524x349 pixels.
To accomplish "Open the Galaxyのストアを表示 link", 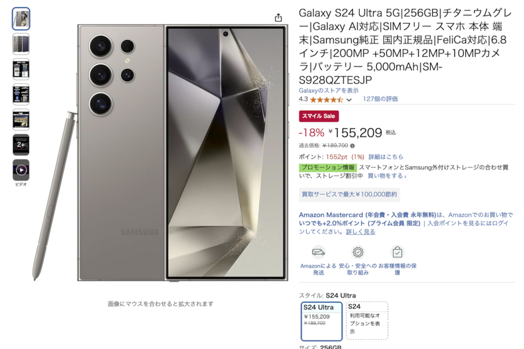I will [x=329, y=91].
